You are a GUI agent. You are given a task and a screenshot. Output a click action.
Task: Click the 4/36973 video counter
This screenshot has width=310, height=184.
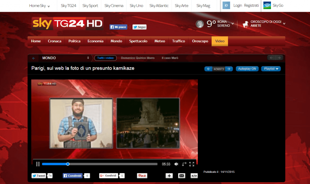click(219, 69)
